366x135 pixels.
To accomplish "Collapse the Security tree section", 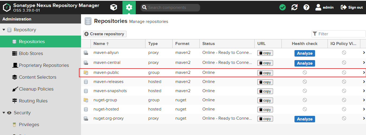I will tap(4, 113).
